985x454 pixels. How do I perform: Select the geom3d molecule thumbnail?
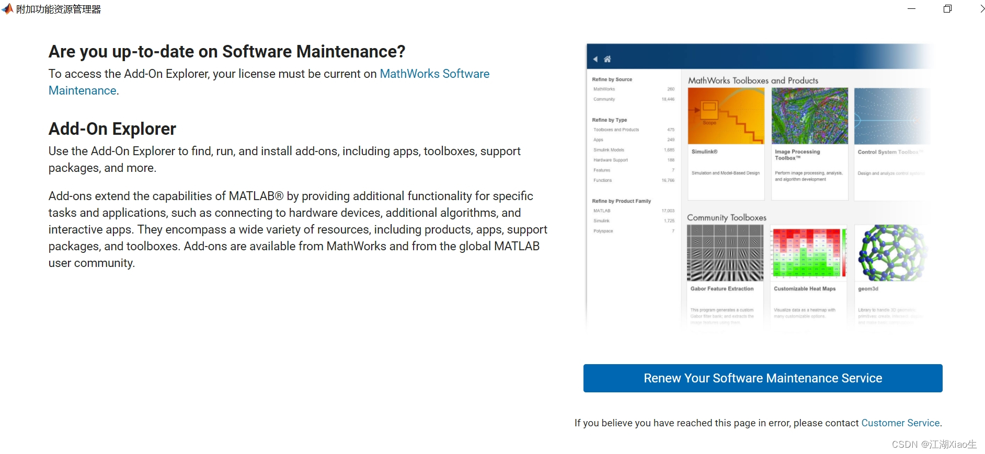click(892, 253)
